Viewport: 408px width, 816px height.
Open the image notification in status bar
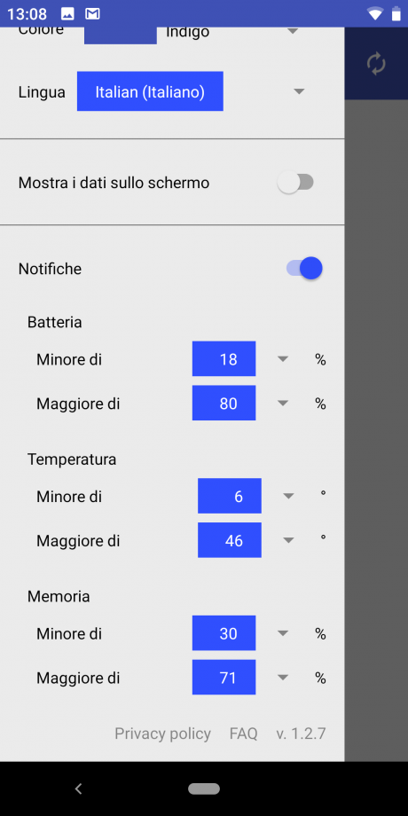(x=67, y=13)
